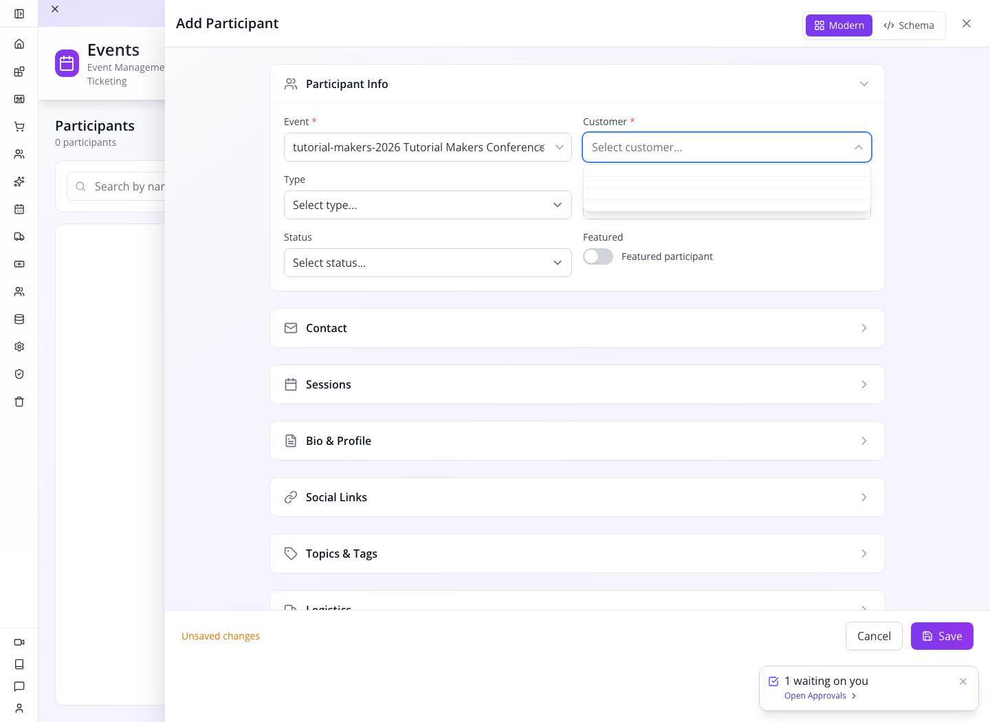Switch to Schema view tab
Viewport: 990px width, 722px height.
point(909,25)
